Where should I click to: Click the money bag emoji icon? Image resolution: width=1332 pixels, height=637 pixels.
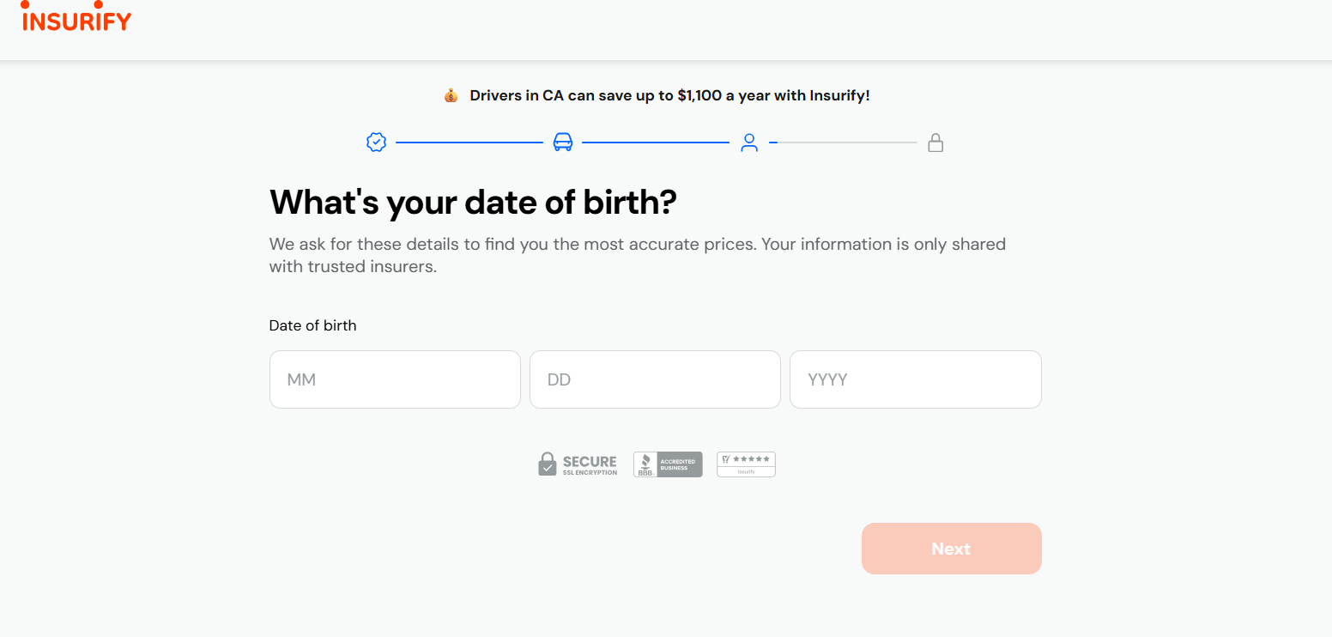[451, 96]
